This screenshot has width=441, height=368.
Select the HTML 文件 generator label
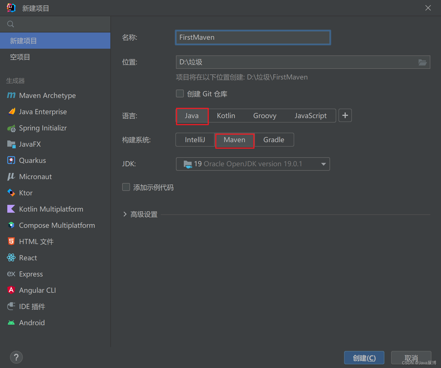[36, 242]
